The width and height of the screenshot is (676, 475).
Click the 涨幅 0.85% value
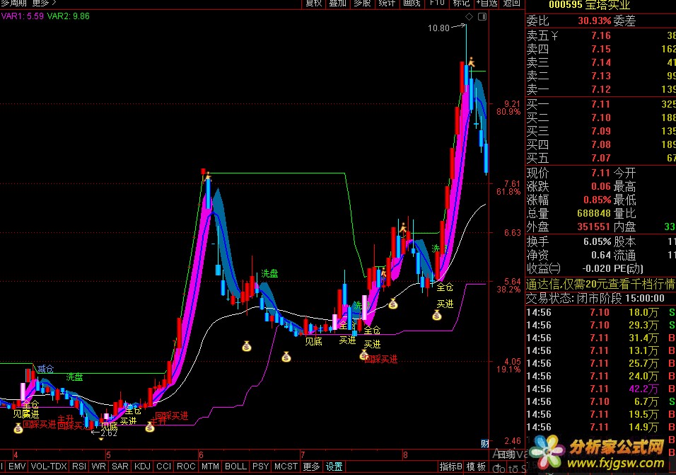coord(598,200)
